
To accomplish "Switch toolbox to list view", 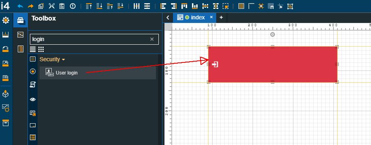I will coord(33,49).
